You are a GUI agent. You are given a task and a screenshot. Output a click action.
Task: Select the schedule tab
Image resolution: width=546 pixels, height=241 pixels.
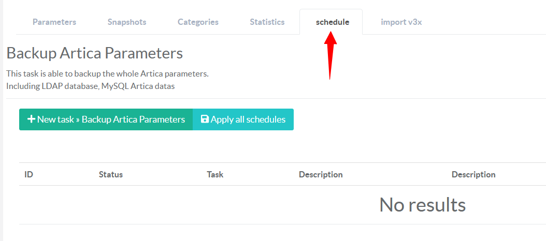pyautogui.click(x=332, y=22)
